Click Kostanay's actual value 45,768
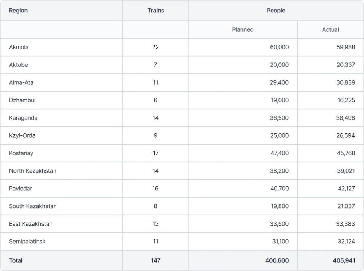Screen dimensions: 364x271 click(x=345, y=153)
